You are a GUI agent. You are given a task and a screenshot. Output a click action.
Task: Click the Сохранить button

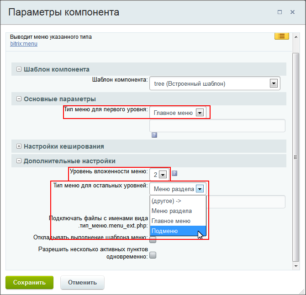(x=30, y=282)
